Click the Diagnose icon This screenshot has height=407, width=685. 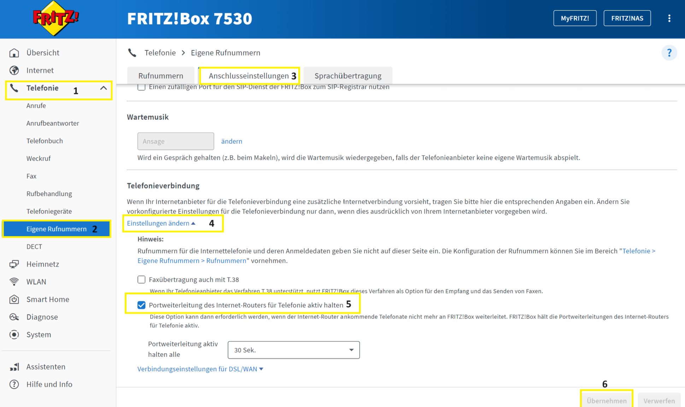14,317
